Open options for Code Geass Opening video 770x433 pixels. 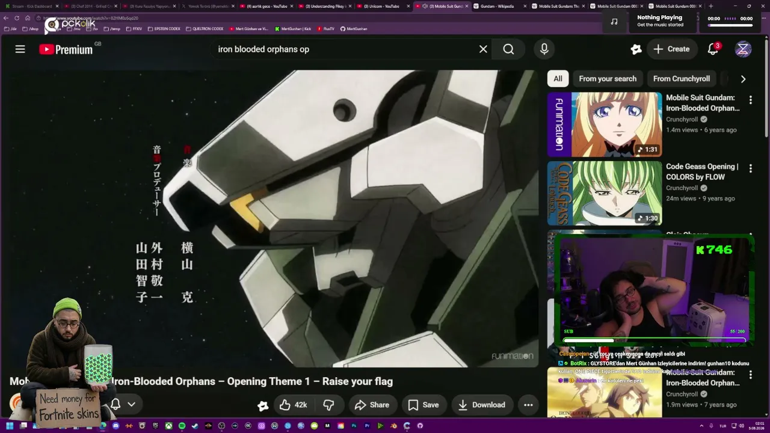[750, 168]
